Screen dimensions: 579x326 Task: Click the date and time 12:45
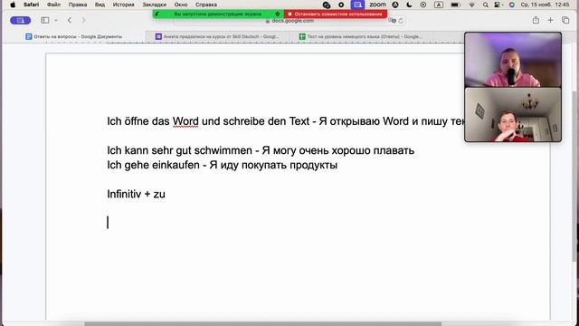click(545, 5)
